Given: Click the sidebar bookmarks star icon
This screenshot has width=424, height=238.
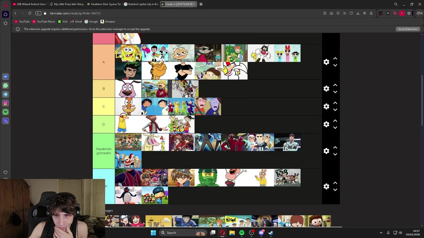Looking at the screenshot, I should pos(5,23).
